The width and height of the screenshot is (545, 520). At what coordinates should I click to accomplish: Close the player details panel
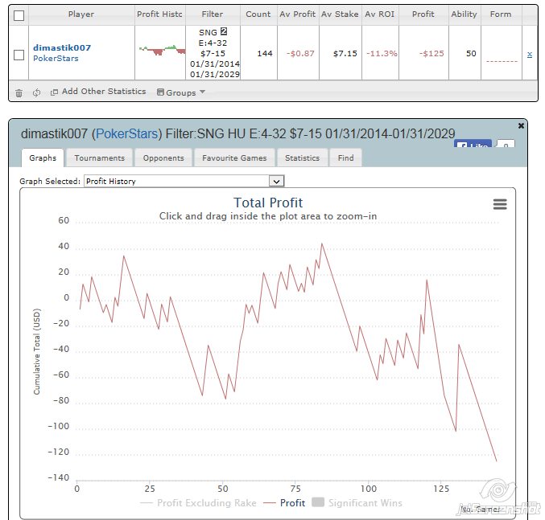coord(521,126)
